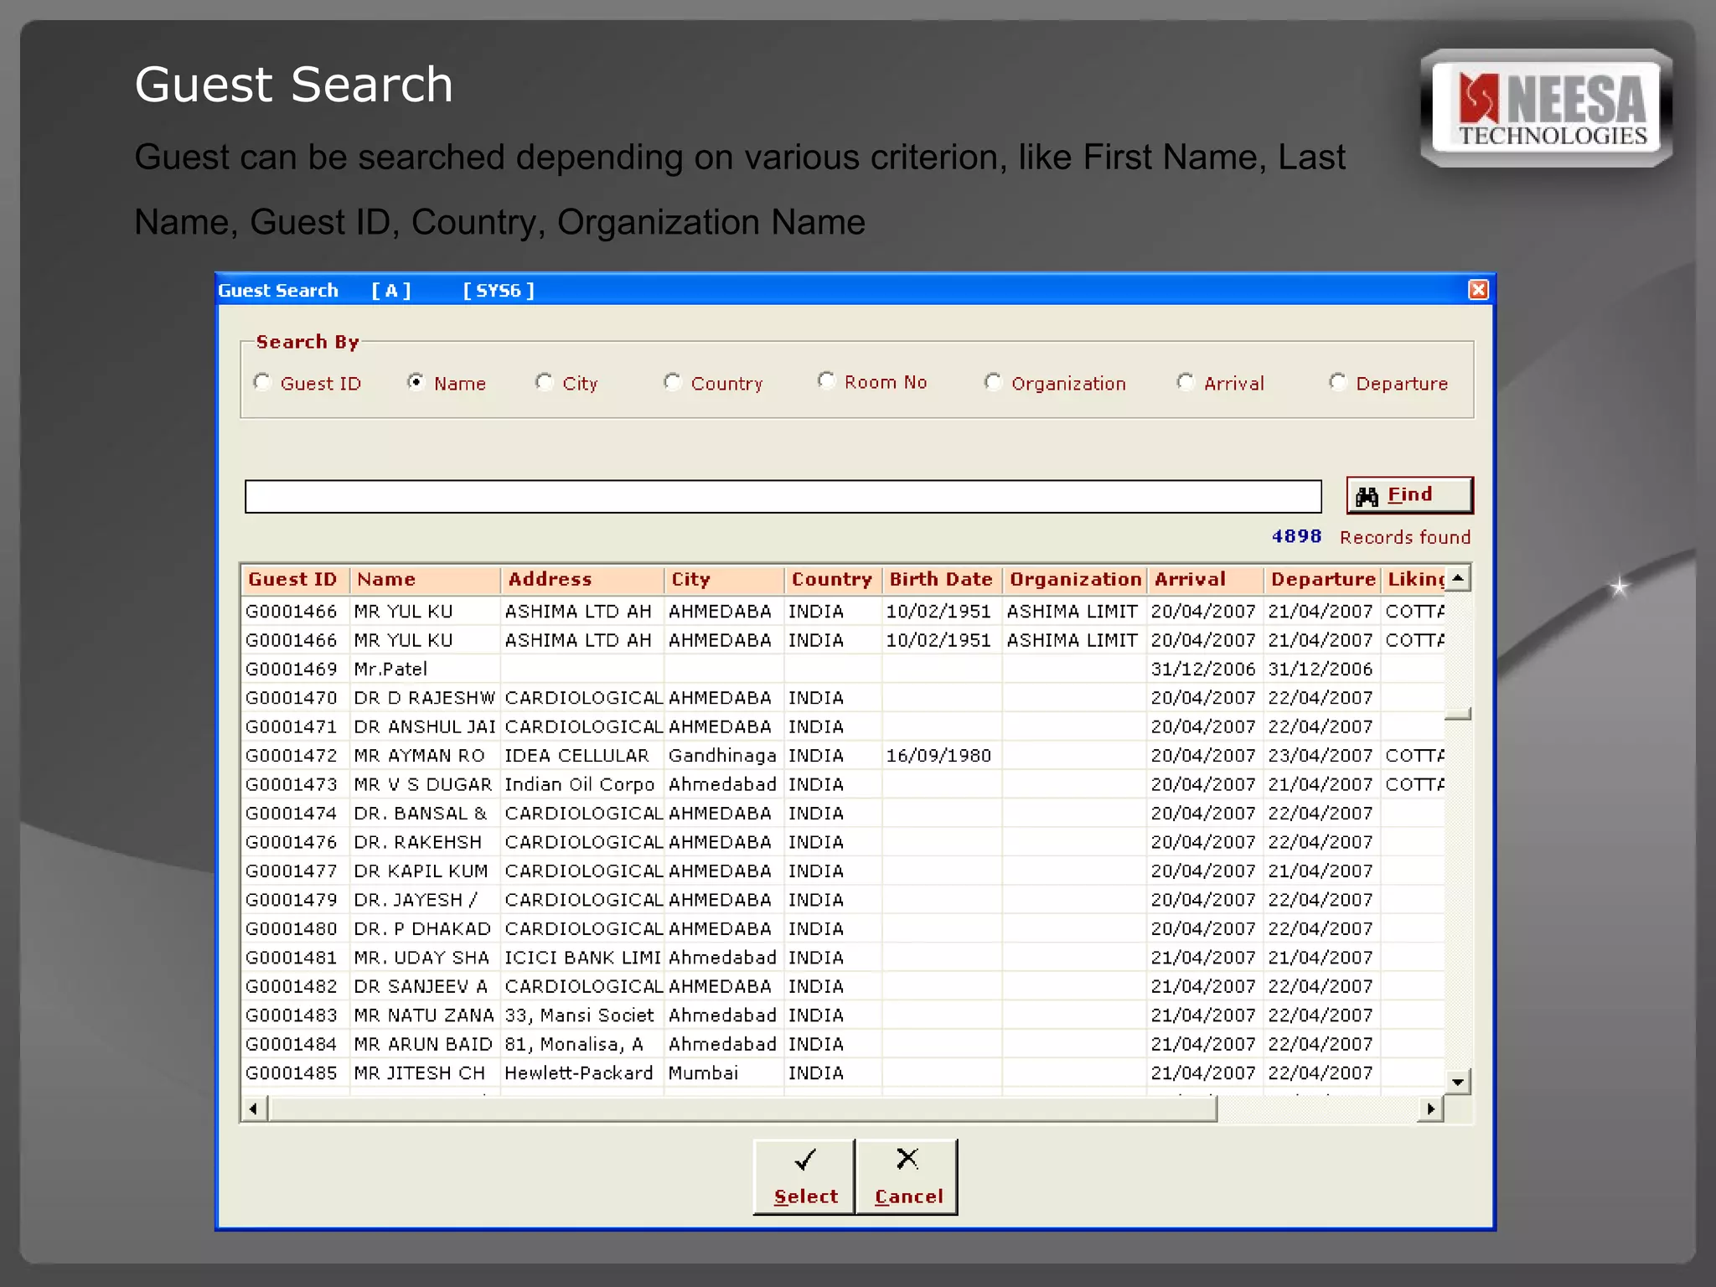
Task: Click the name MR NATU ZANA
Action: pyautogui.click(x=424, y=1015)
